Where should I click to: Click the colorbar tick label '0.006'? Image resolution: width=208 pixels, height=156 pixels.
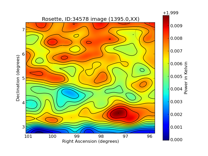point(176,64)
